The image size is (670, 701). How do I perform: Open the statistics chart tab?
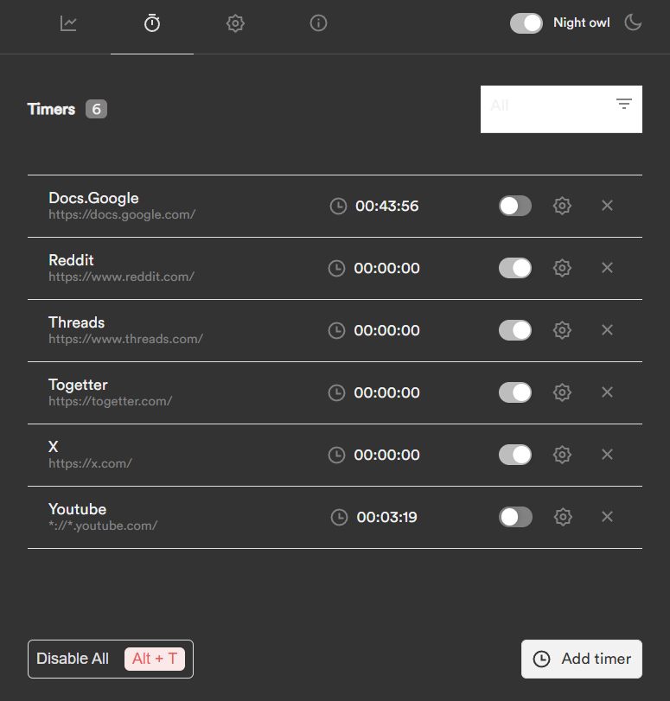[x=69, y=24]
